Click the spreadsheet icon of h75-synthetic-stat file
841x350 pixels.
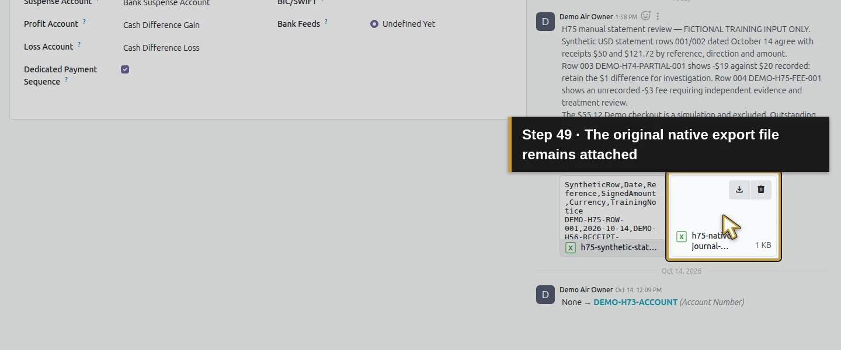571,247
